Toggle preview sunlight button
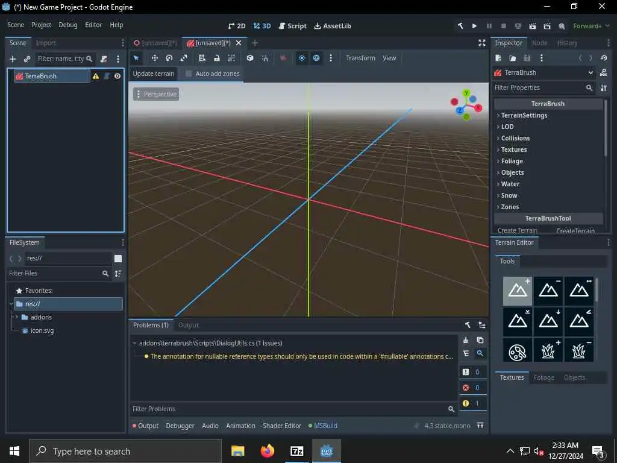This screenshot has width=617, height=463. [302, 58]
